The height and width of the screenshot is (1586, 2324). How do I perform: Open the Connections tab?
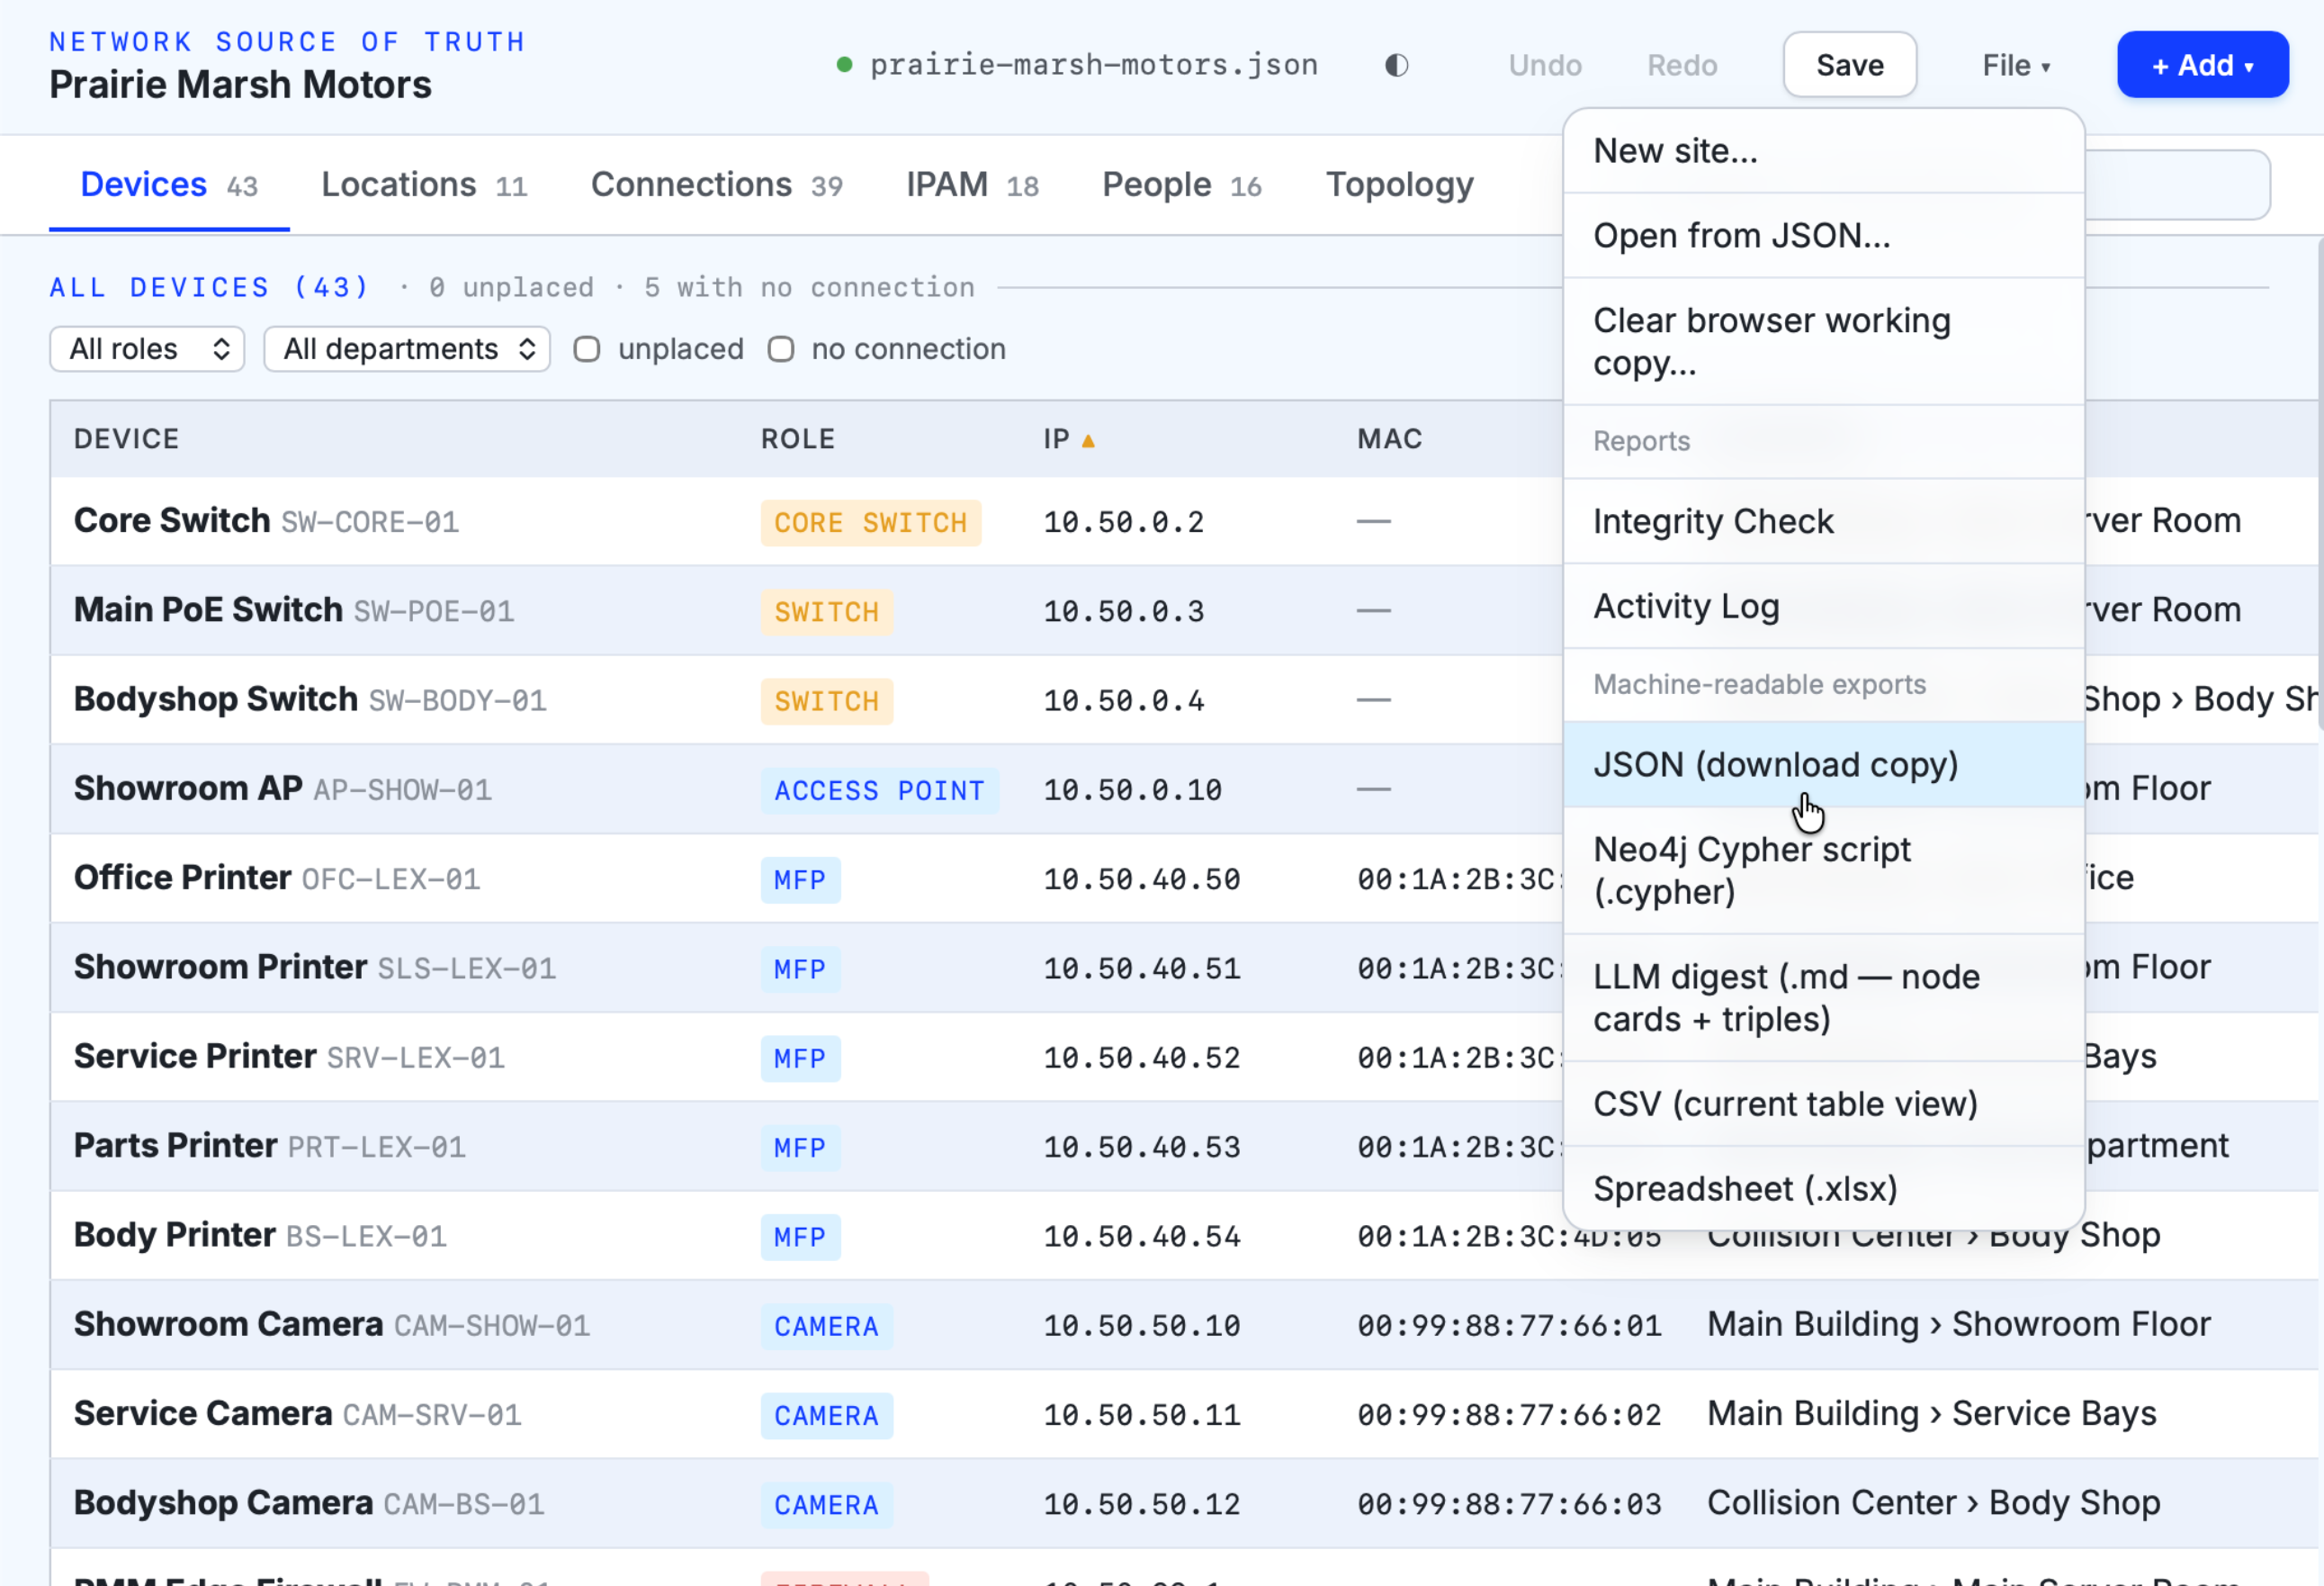(717, 185)
